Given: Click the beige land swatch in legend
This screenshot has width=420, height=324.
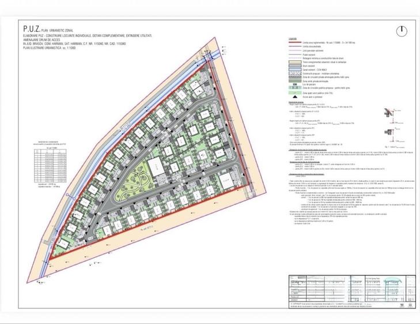Looking at the screenshot, I should click(x=294, y=62).
